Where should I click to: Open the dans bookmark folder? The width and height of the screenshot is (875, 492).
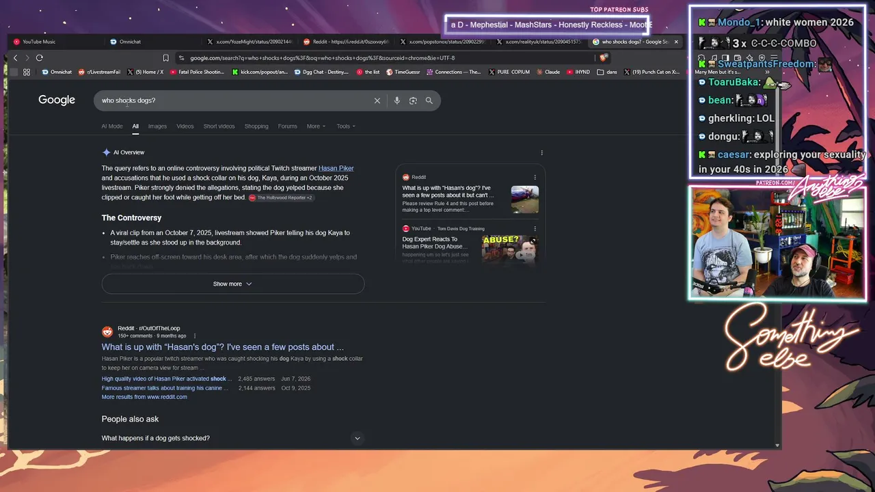coord(607,72)
